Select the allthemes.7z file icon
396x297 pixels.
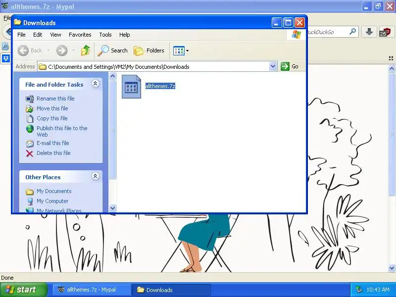(131, 86)
